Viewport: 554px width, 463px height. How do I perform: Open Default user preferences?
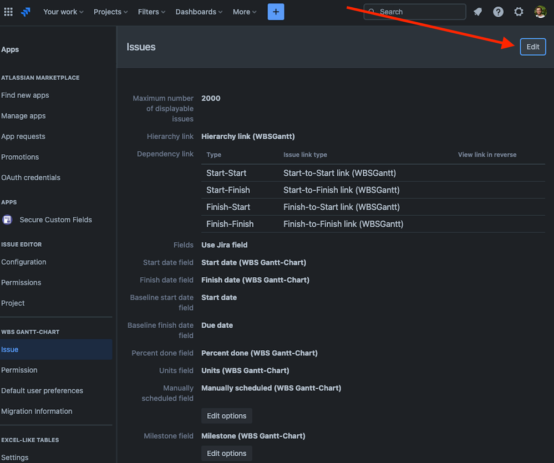(42, 390)
